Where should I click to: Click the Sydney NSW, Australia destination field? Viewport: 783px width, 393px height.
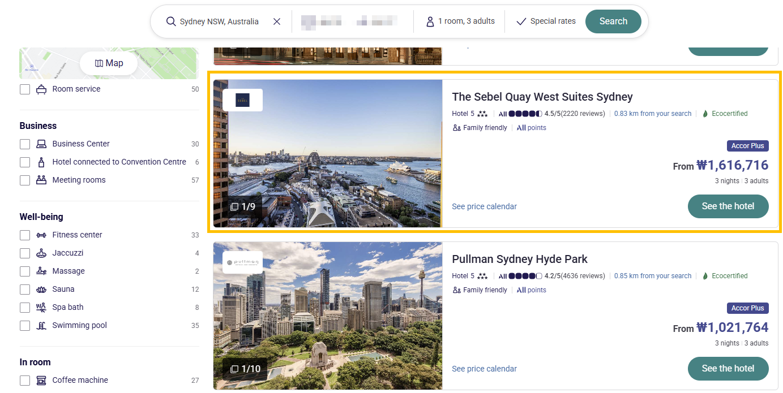pyautogui.click(x=219, y=21)
